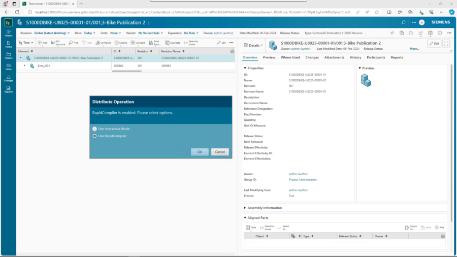The height and width of the screenshot is (257, 457).
Task: Click the horizontal scrollbar under element tree
Action: click(x=127, y=71)
